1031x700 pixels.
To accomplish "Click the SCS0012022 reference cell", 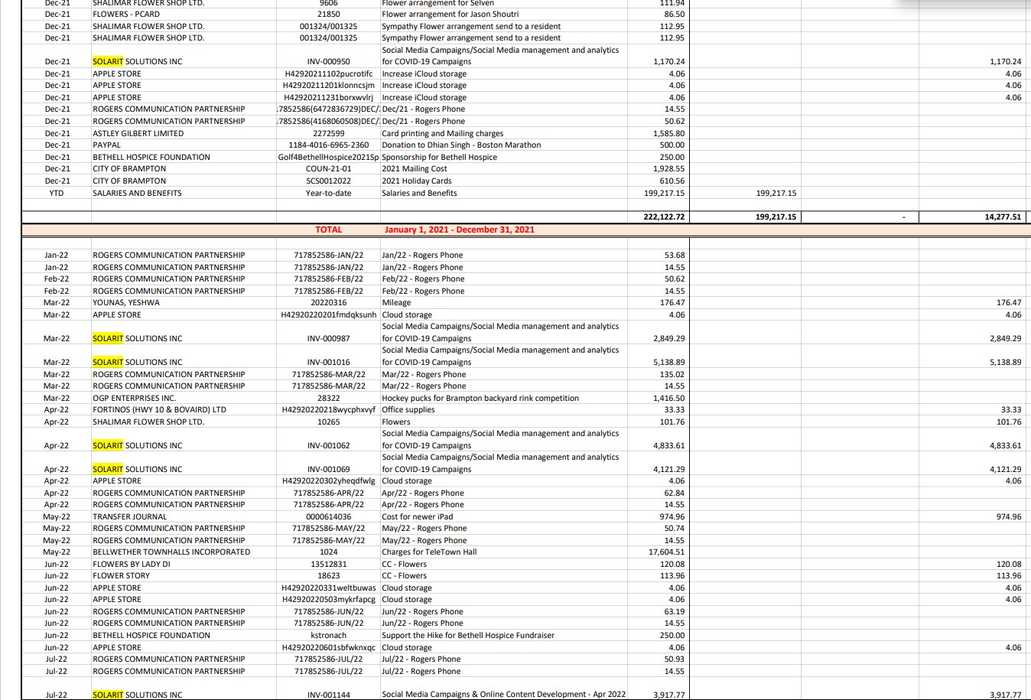I will [x=328, y=181].
